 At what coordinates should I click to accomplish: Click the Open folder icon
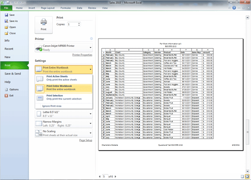[6, 27]
